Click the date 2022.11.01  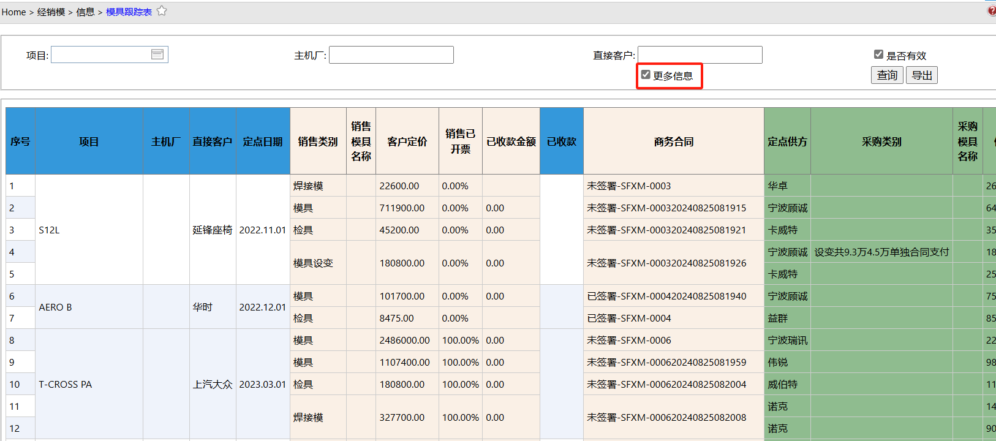pos(263,230)
